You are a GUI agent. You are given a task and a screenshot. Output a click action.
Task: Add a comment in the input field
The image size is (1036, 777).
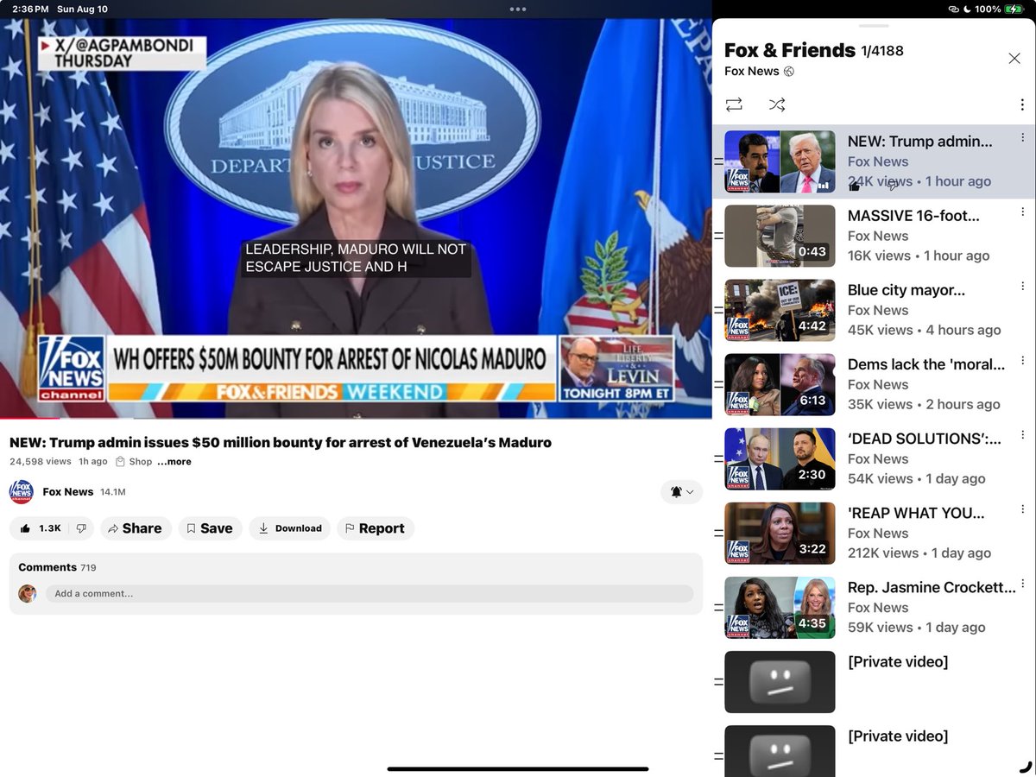[x=370, y=594]
